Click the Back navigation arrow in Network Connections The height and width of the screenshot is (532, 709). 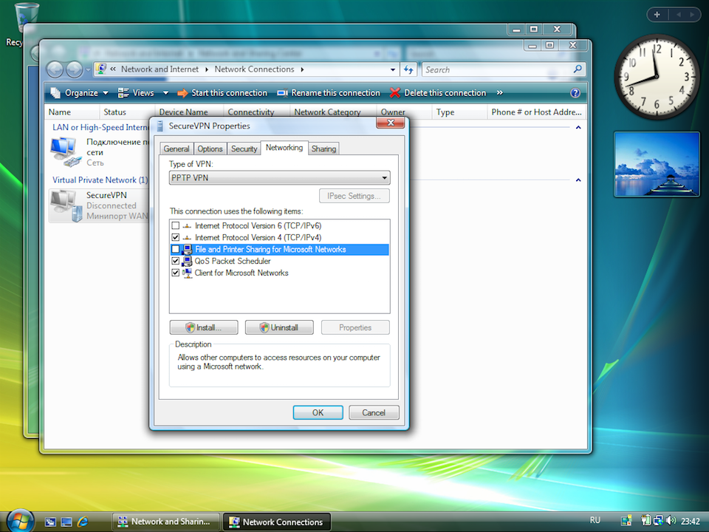click(55, 69)
